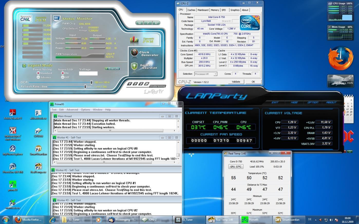Switch to About tab in CPU-Z
This screenshot has width=359, height=224.
[x=245, y=10]
